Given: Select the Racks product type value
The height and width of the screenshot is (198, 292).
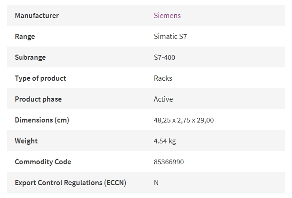Looking at the screenshot, I should pyautogui.click(x=163, y=78).
